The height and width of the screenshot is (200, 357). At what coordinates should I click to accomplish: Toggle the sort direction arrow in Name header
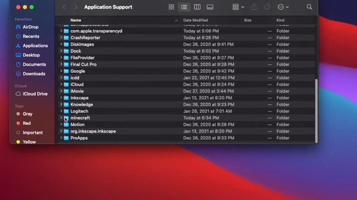(176, 21)
